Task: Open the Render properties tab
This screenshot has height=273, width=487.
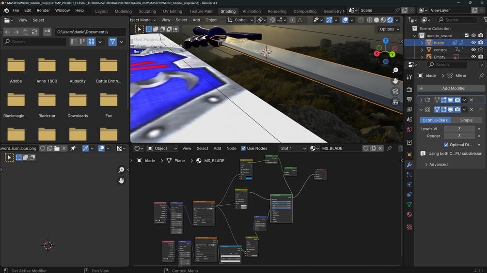Action: (409, 90)
